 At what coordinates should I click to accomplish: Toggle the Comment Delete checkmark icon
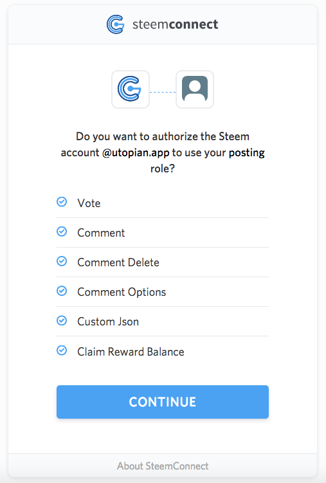(62, 261)
